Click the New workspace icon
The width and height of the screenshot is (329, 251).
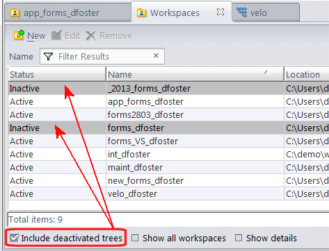19,35
